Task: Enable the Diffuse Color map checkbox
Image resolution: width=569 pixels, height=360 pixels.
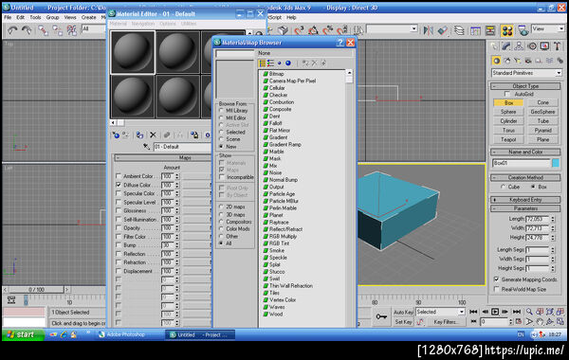Action: coord(119,185)
